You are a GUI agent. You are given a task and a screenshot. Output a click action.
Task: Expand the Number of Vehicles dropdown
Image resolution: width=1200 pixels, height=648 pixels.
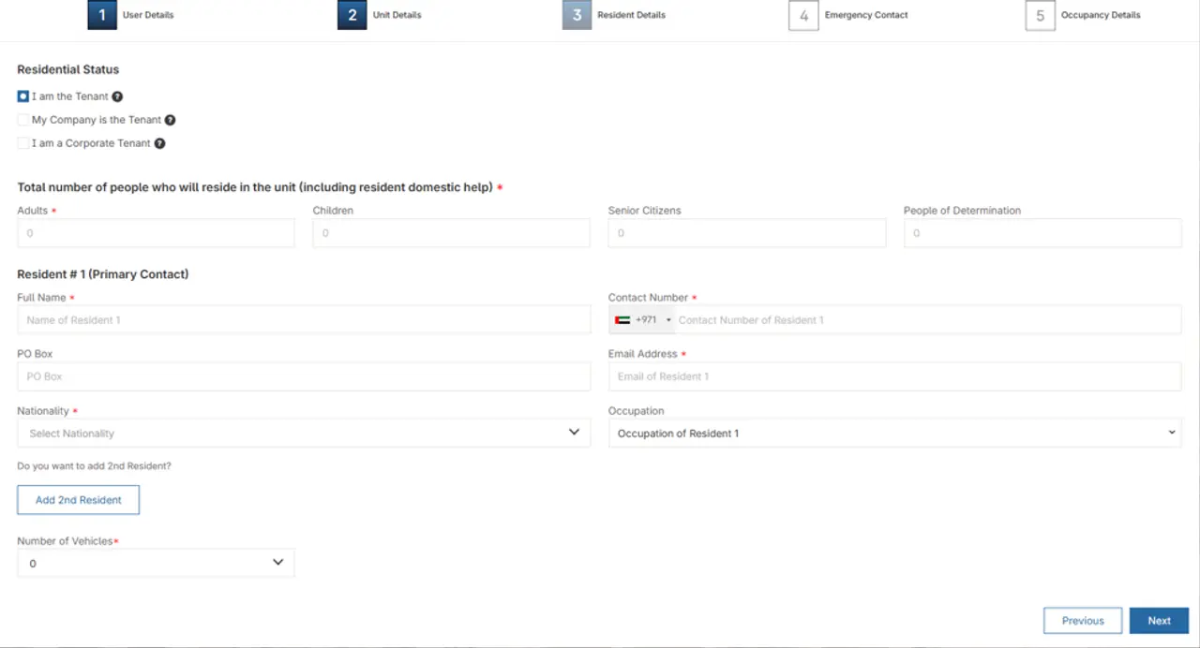point(156,563)
